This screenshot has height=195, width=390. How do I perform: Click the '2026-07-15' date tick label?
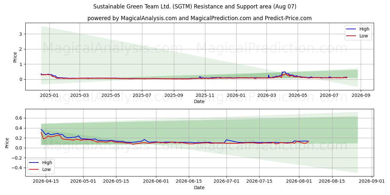pyautogui.click(x=259, y=182)
